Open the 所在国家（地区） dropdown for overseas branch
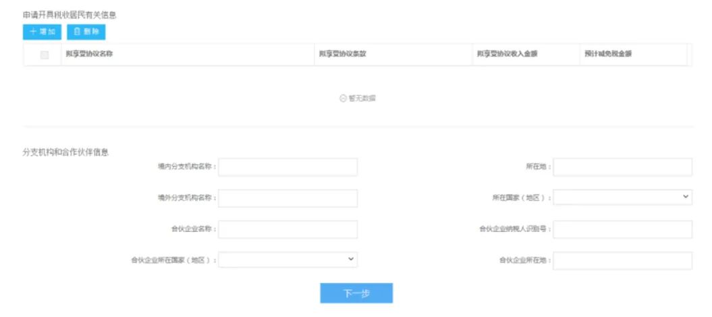The width and height of the screenshot is (712, 317). (x=622, y=197)
